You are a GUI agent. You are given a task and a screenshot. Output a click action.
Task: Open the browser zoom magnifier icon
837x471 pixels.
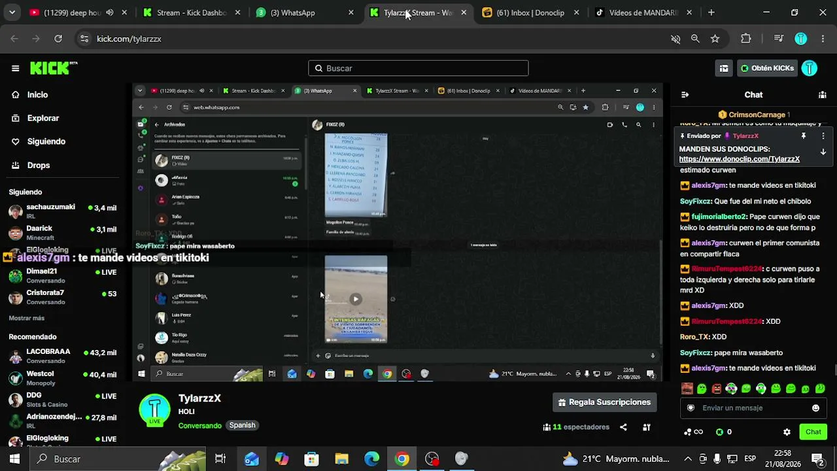pyautogui.click(x=695, y=39)
